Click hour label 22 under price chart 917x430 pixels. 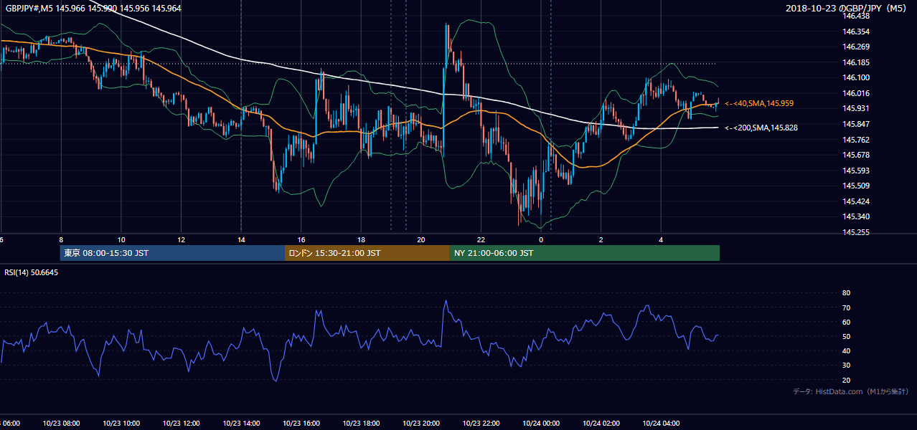[481, 240]
